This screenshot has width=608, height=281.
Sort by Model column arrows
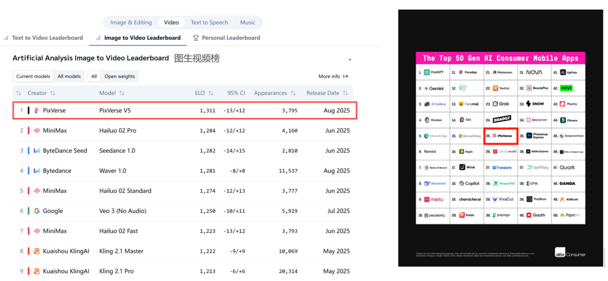click(122, 93)
